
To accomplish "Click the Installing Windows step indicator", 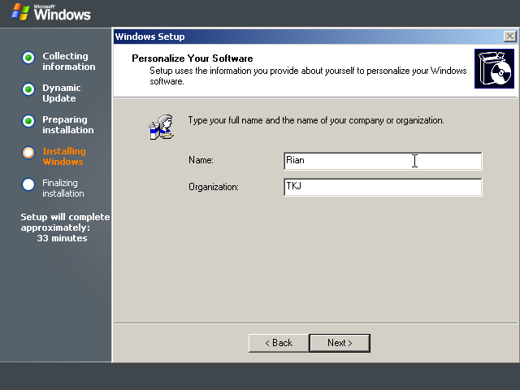I will (x=28, y=153).
